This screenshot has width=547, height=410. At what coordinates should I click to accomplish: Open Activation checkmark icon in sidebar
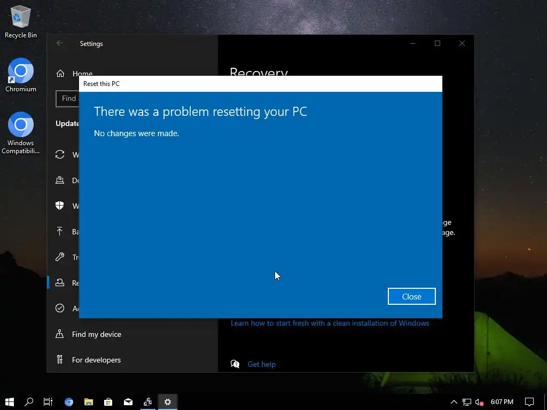coord(60,308)
